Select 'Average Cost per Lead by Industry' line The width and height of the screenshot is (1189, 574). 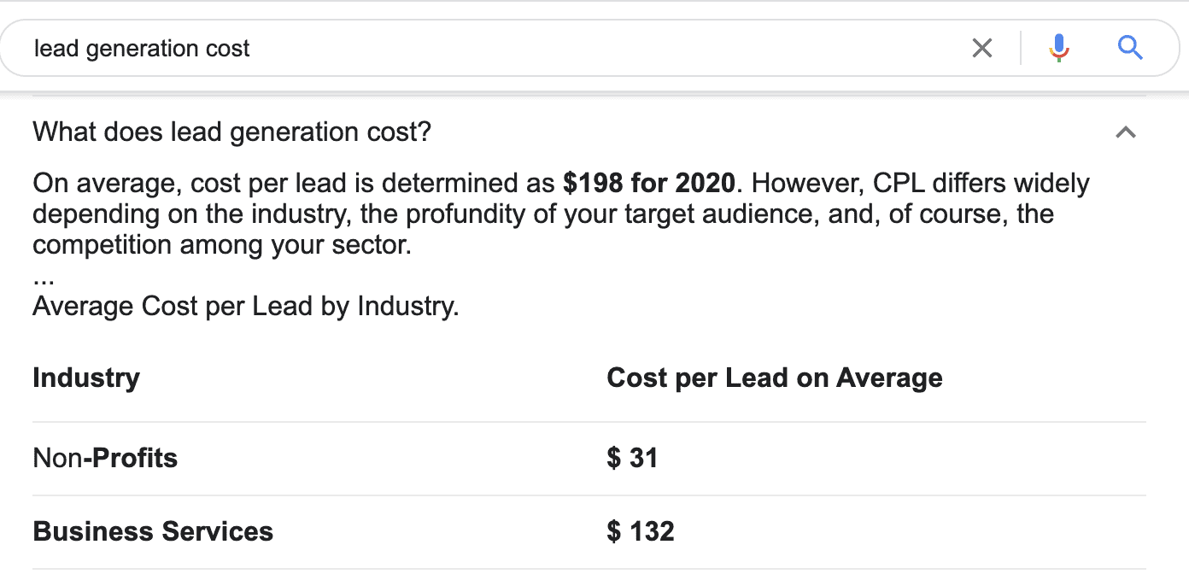tap(244, 306)
